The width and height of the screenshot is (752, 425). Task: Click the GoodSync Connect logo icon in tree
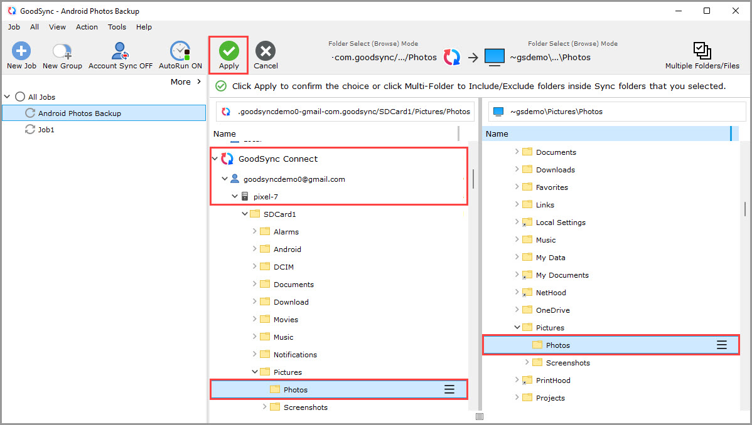click(227, 159)
